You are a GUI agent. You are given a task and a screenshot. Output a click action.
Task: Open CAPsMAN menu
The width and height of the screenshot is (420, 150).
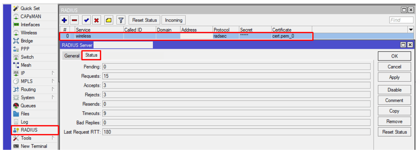pyautogui.click(x=31, y=16)
